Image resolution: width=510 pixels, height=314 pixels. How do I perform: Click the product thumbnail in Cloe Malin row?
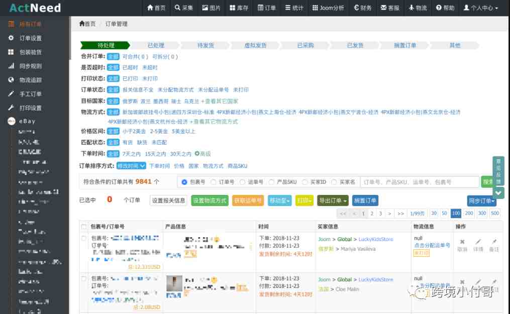click(x=174, y=283)
